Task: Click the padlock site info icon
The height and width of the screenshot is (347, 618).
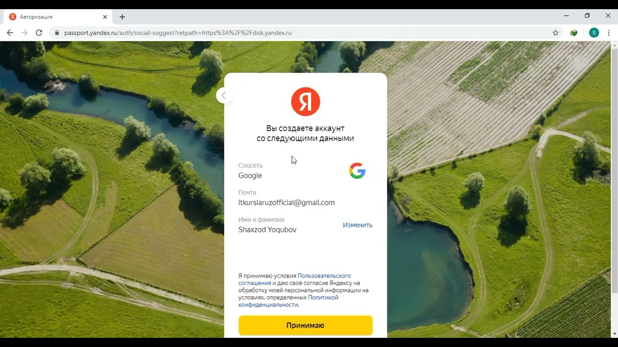Action: (57, 33)
